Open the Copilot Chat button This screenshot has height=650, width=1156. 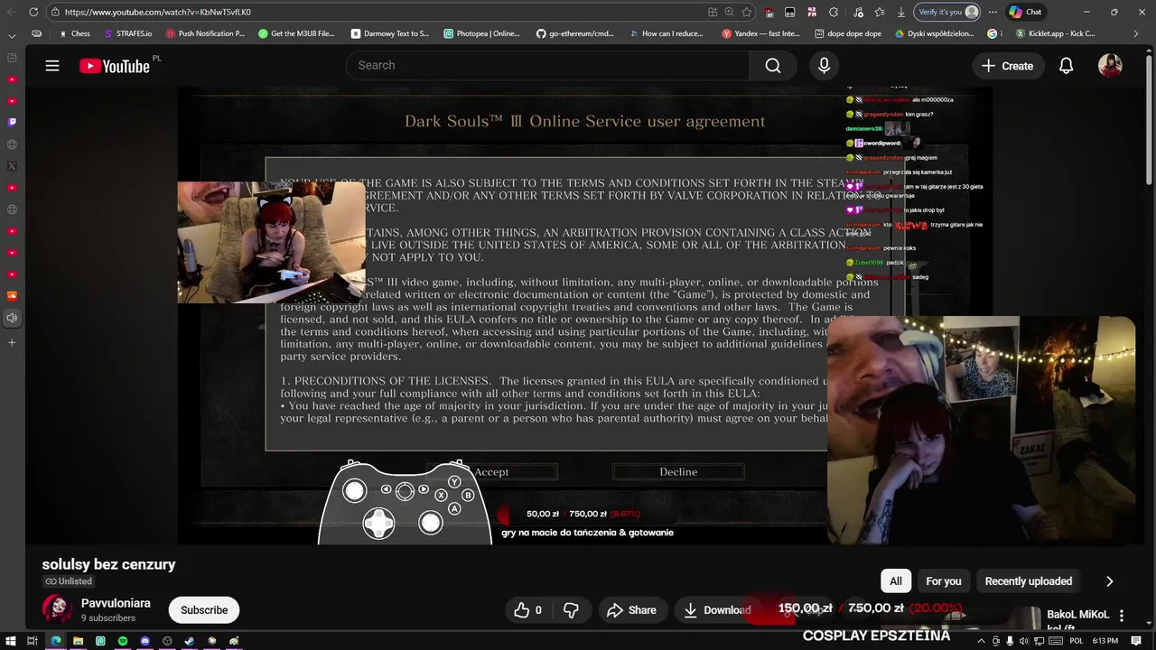click(x=1026, y=12)
